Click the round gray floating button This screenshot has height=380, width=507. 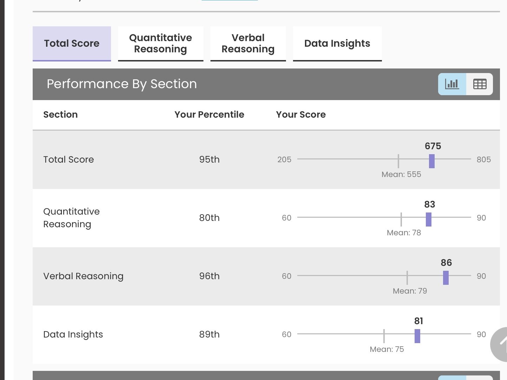click(501, 345)
